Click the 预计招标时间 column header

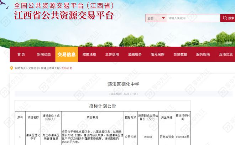pos(183,117)
